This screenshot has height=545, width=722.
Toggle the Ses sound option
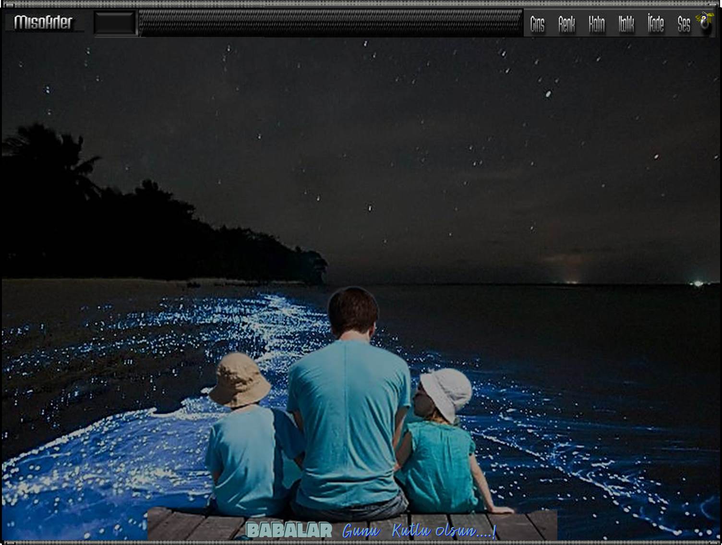684,24
